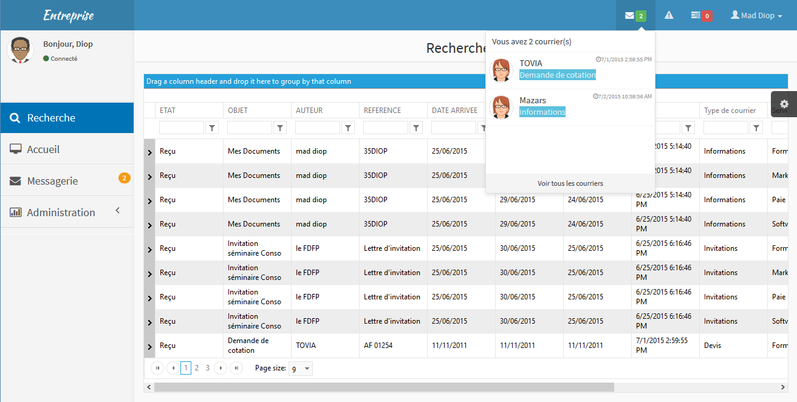Open the tasks list icon with red badge

(x=696, y=16)
